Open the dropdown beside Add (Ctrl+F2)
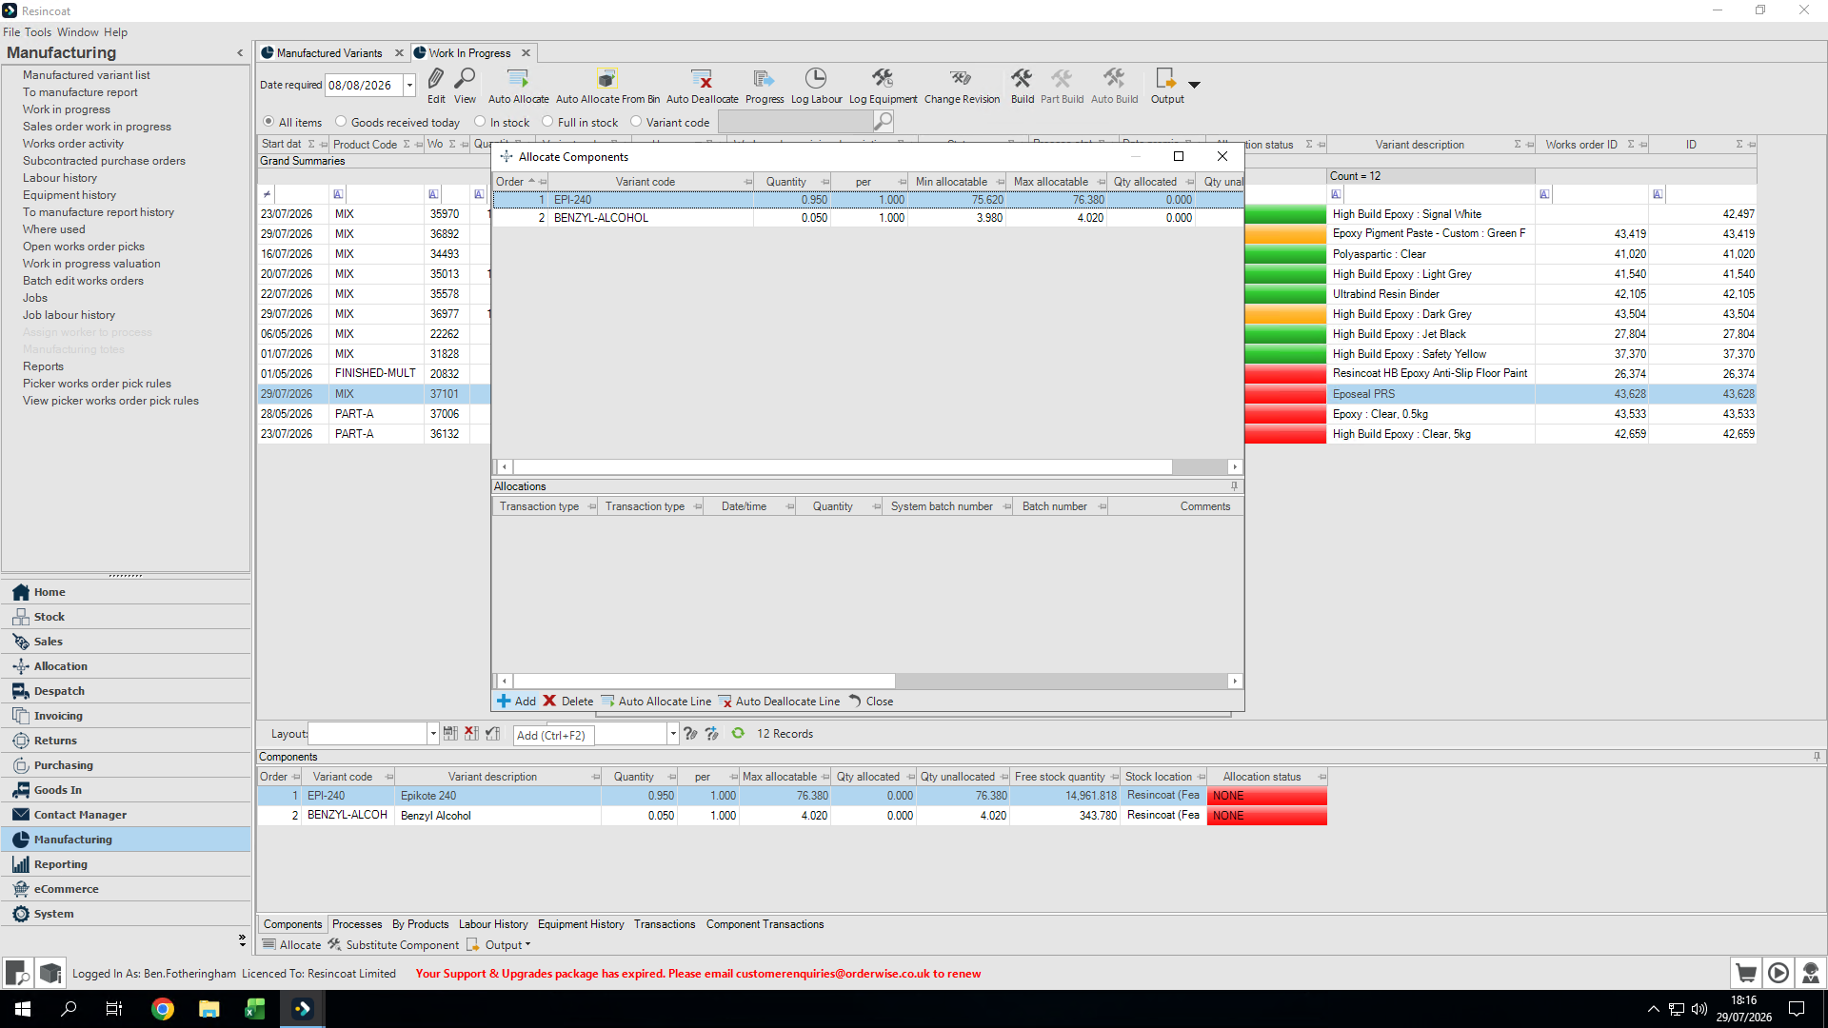Screen dimensions: 1828x1028 pyautogui.click(x=672, y=734)
